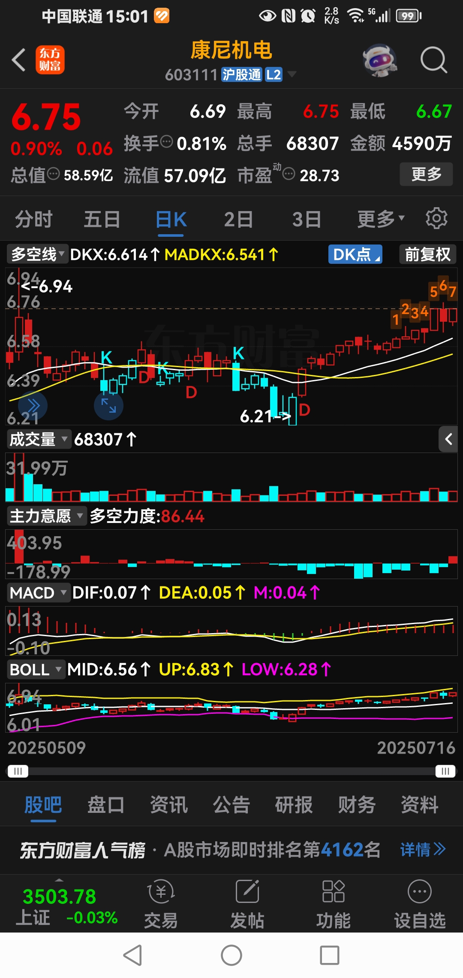Open the 股吧 tab
This screenshot has width=463, height=978.
coord(43,804)
